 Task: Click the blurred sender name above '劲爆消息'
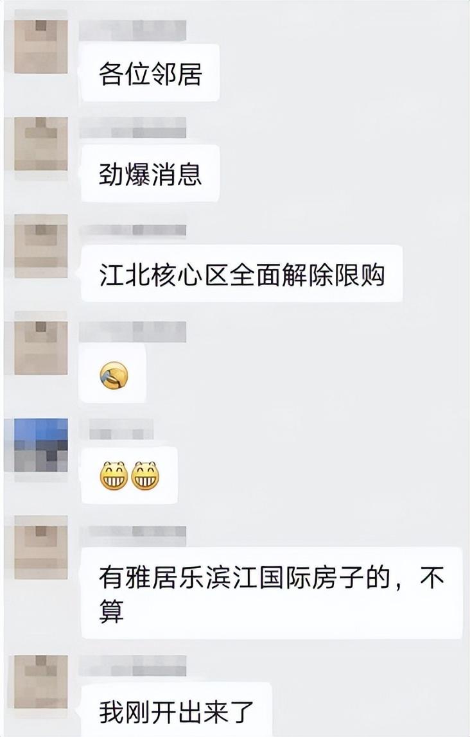coord(133,127)
